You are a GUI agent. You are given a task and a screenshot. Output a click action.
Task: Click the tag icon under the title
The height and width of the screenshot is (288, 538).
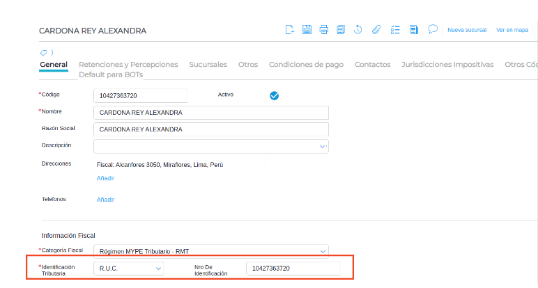click(43, 53)
